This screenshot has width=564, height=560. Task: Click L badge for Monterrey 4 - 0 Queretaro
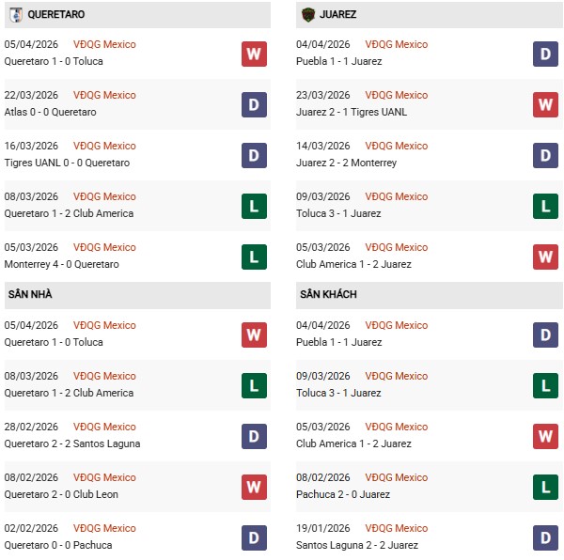254,257
